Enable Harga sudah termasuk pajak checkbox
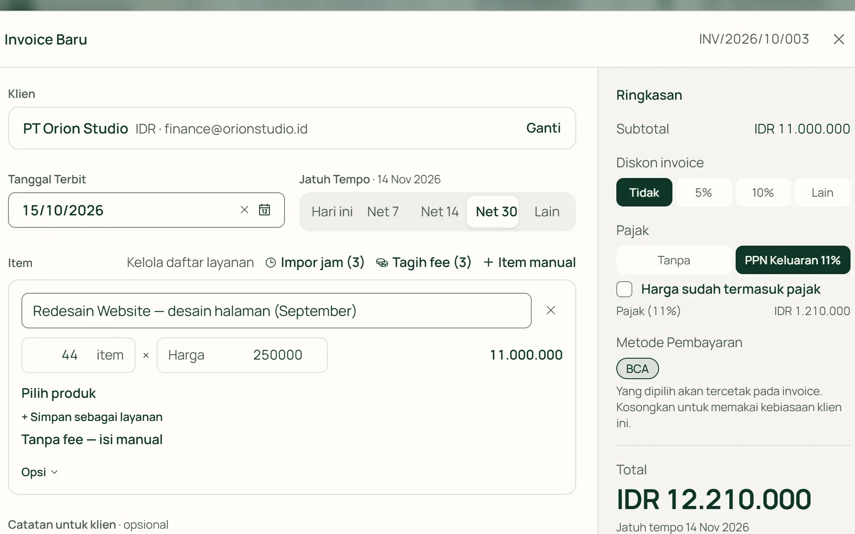The width and height of the screenshot is (855, 534). (624, 289)
